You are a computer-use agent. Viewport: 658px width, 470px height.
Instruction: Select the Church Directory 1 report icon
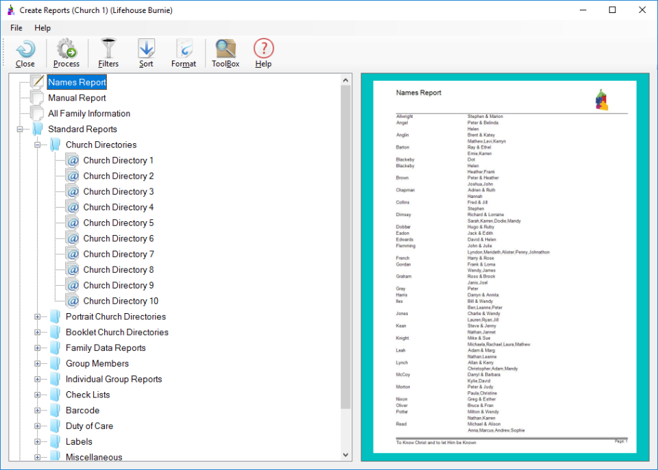click(73, 160)
